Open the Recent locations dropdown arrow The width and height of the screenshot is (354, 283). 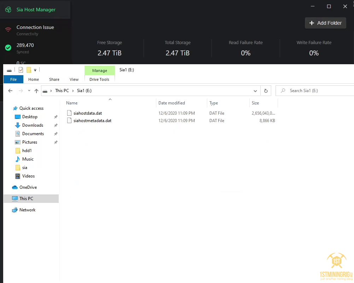[x=29, y=91]
